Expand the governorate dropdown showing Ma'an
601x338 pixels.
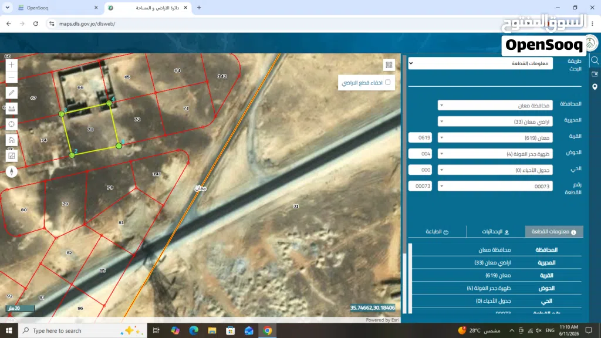coord(495,105)
